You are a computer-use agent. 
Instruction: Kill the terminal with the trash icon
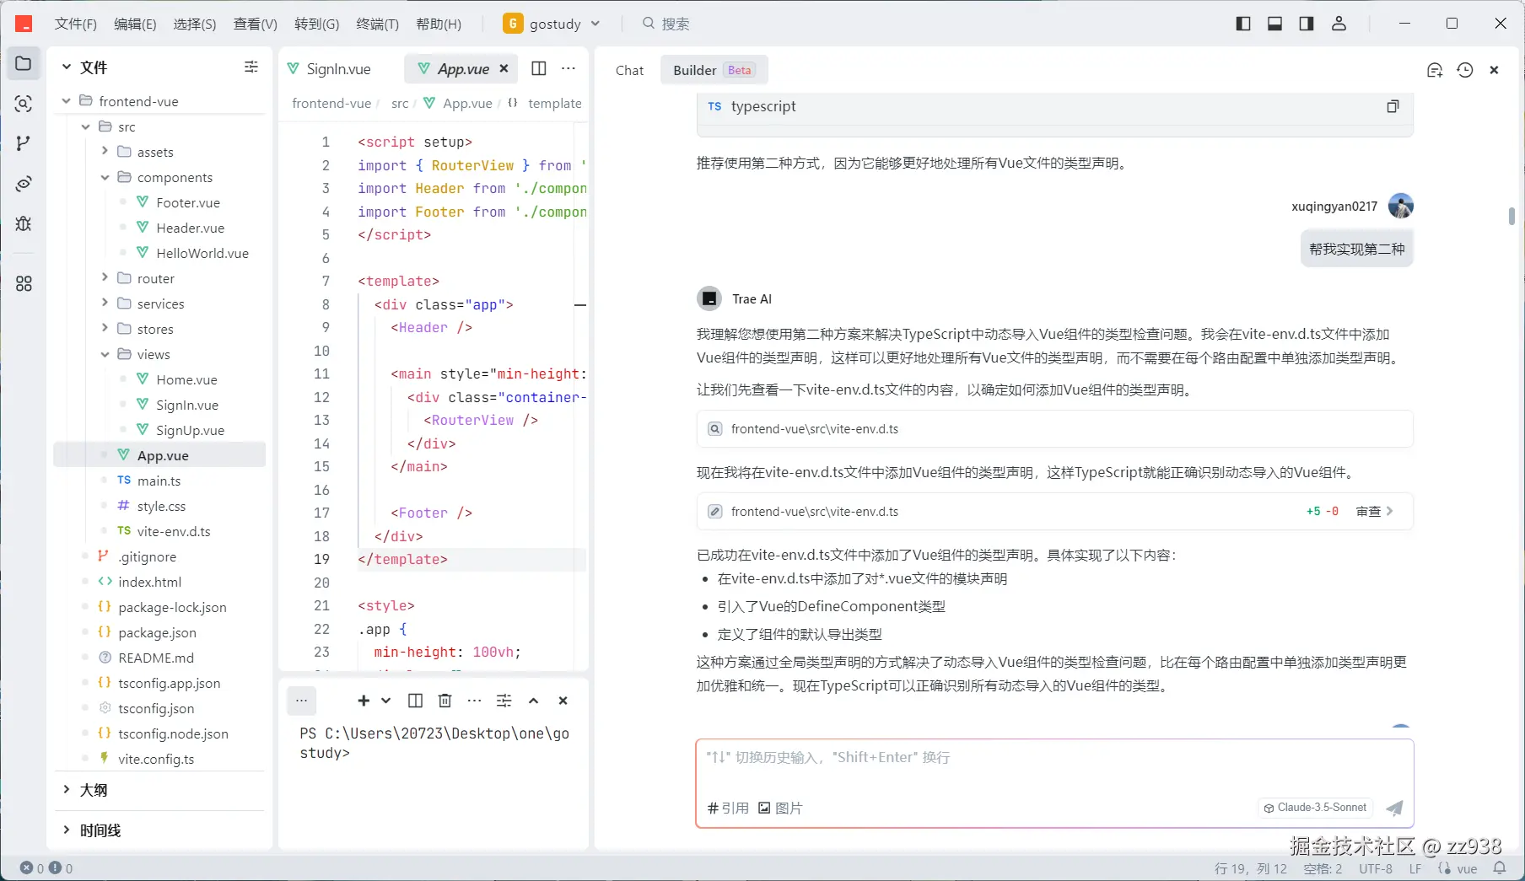[445, 701]
